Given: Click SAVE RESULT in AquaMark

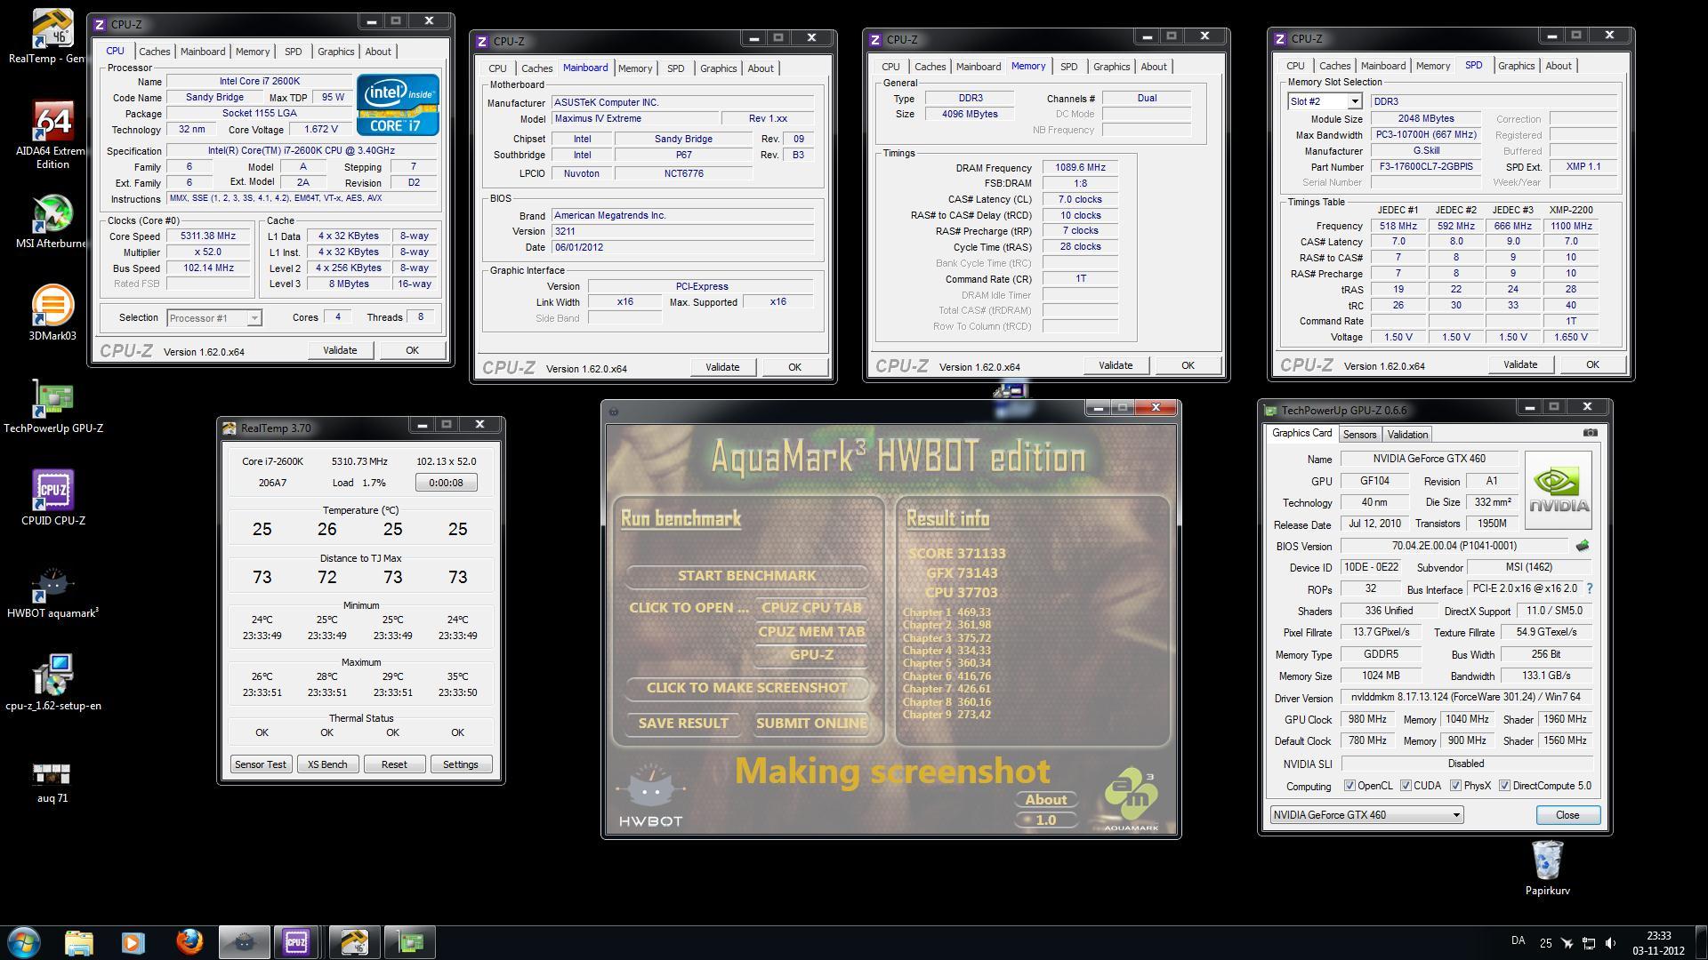Looking at the screenshot, I should pyautogui.click(x=683, y=724).
